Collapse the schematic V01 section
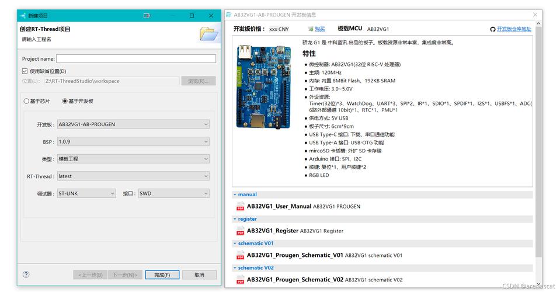The image size is (560, 292). (235, 244)
